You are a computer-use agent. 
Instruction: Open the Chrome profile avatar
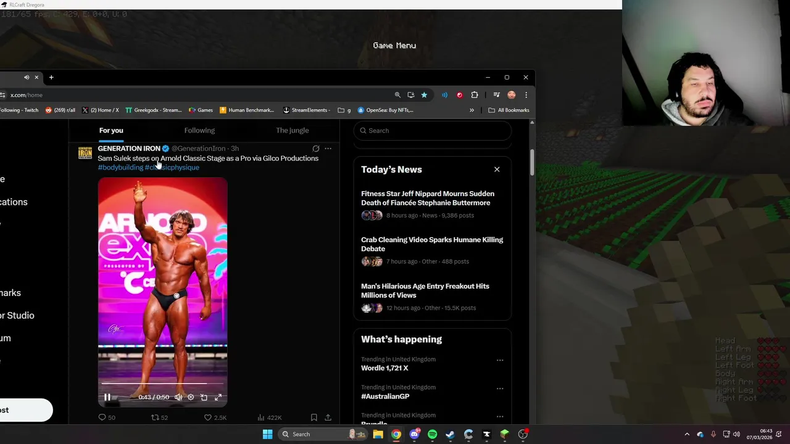point(511,95)
